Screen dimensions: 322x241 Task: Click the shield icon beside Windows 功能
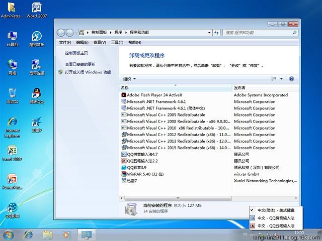pyautogui.click(x=60, y=72)
